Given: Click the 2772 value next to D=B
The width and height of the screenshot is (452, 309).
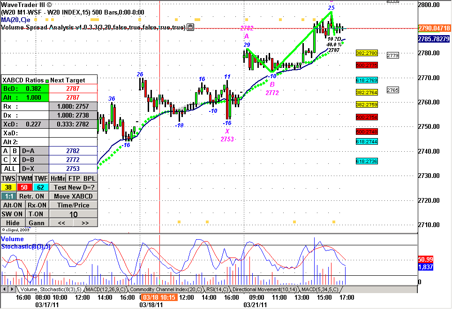Looking at the screenshot, I should 73,160.
